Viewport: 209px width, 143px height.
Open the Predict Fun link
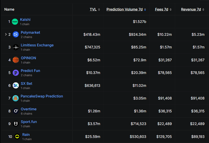pyautogui.click(x=30, y=71)
